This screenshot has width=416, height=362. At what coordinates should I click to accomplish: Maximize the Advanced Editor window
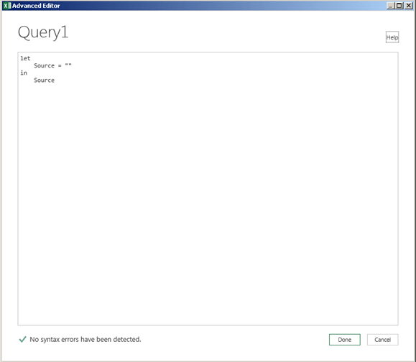point(399,6)
